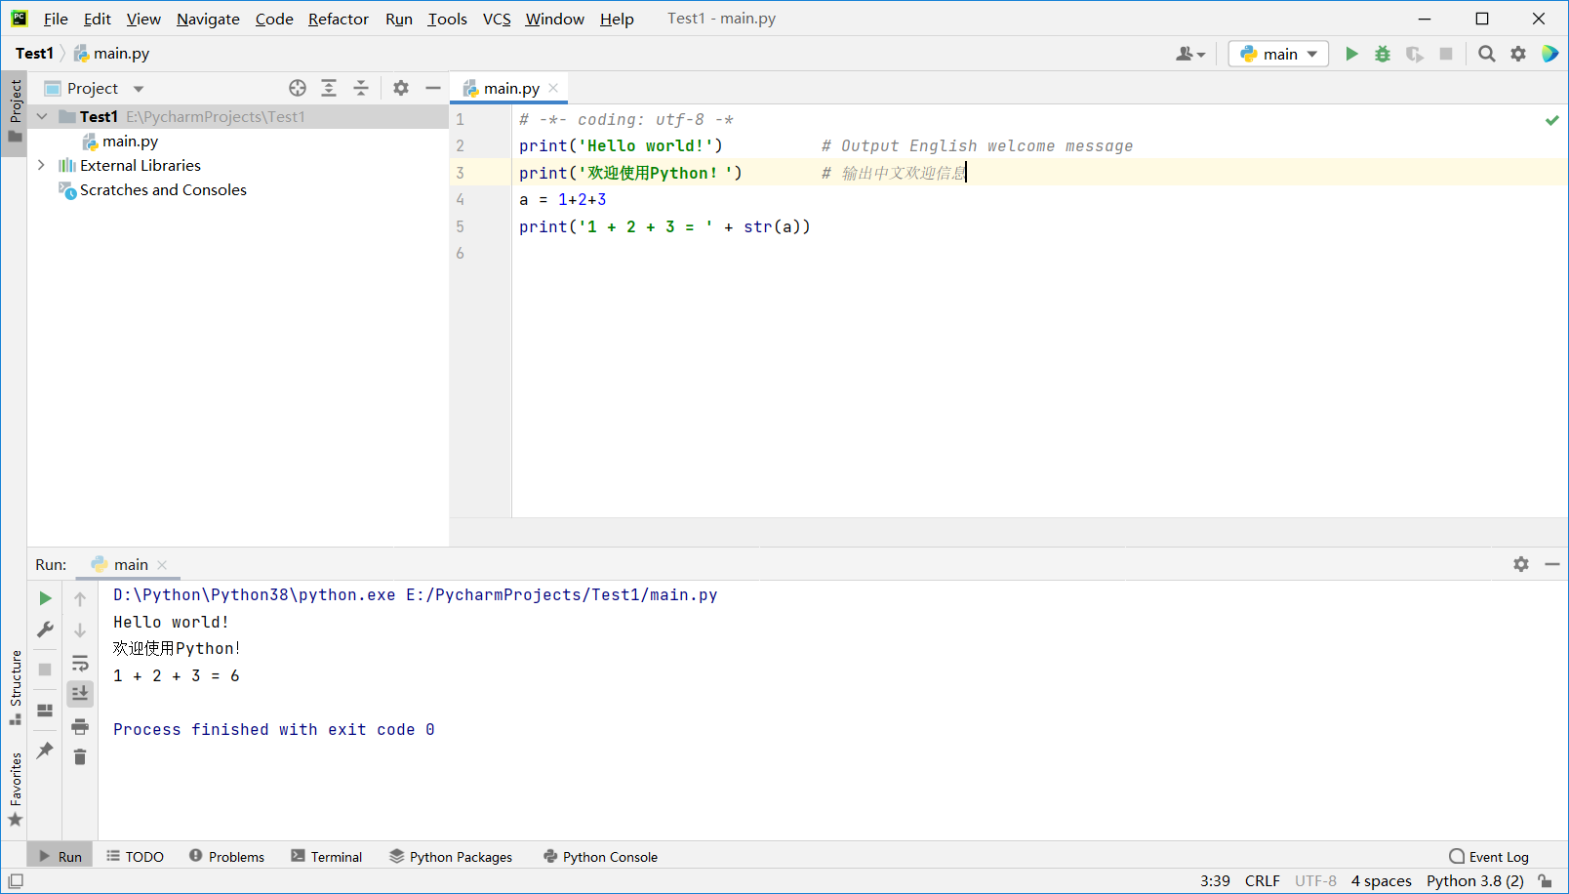Open the Tools menu
Screen dimensions: 1569x894
(x=447, y=19)
